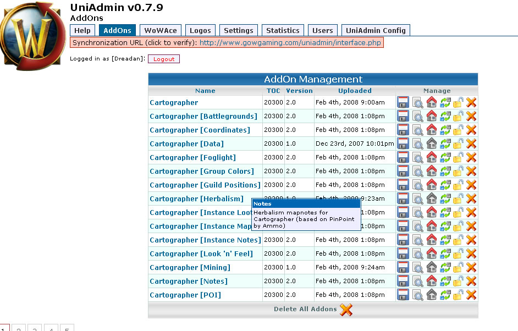
Task: Click orange X for Cartographer [Look 'n' Feel]
Action: point(471,253)
